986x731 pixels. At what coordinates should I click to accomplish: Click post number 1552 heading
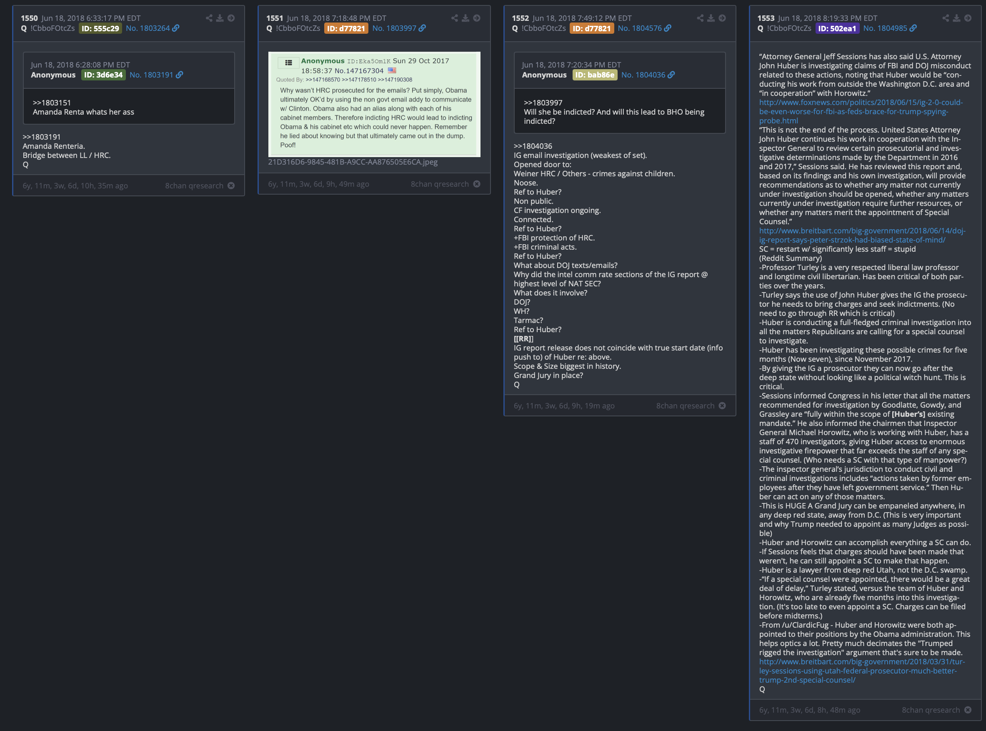(520, 18)
